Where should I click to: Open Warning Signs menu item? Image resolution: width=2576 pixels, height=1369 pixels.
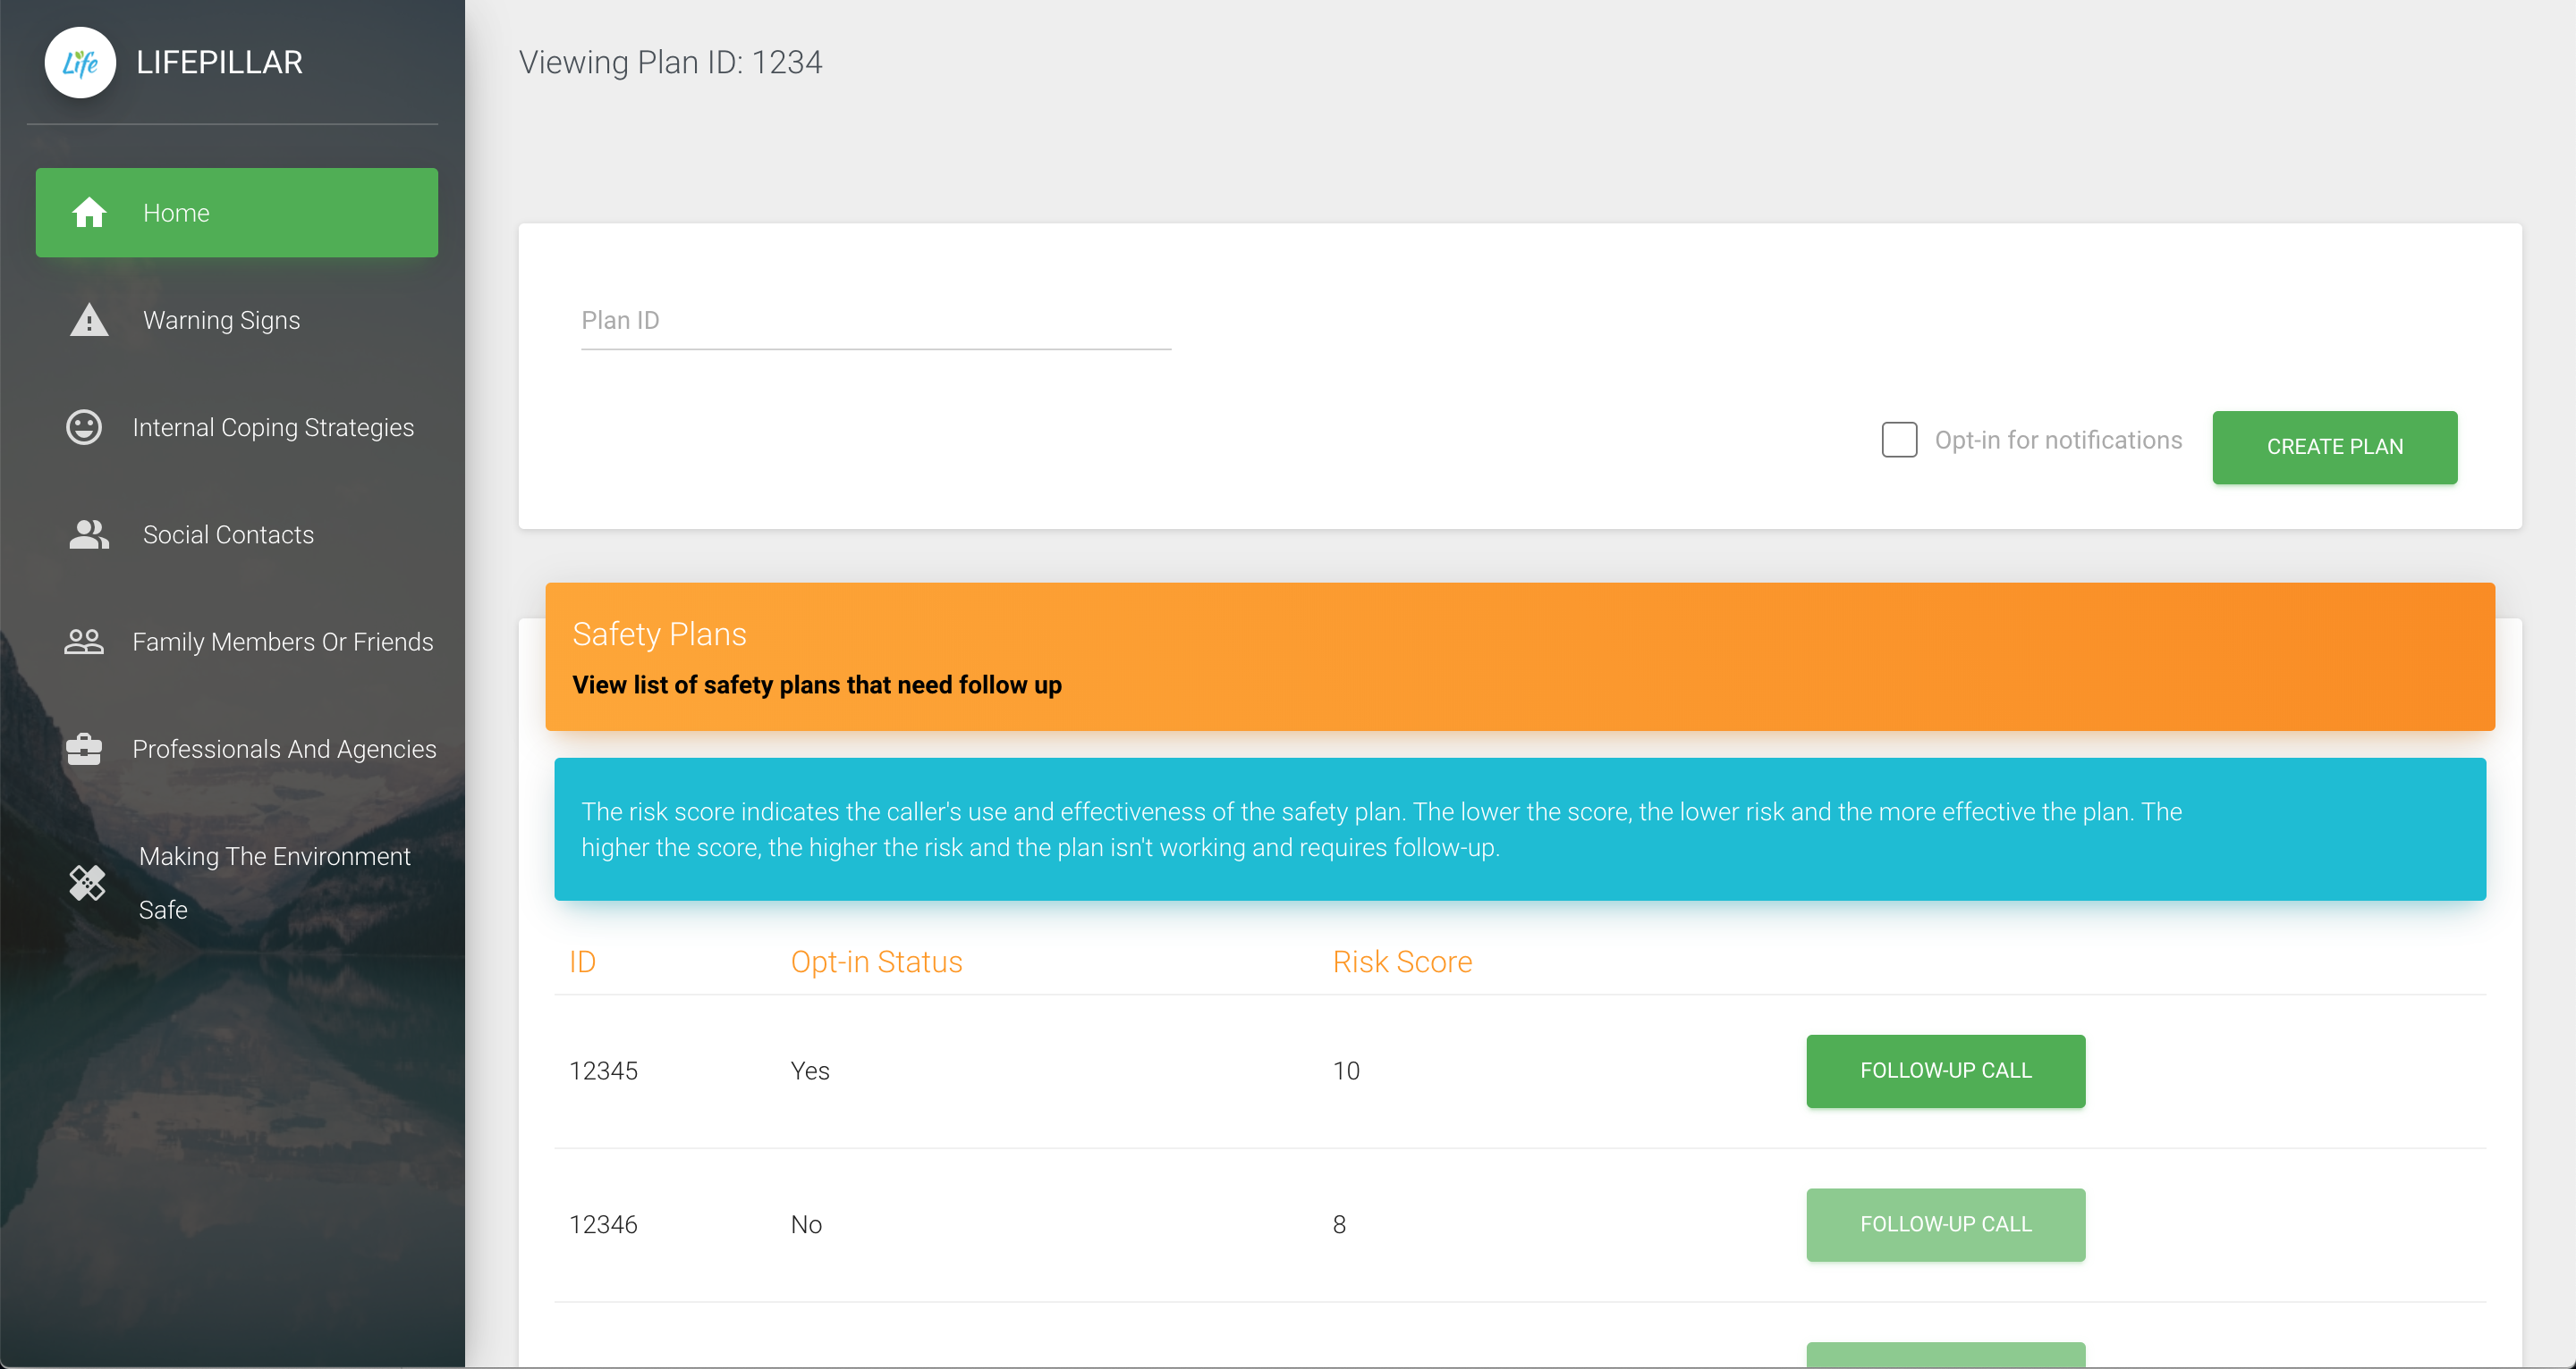221,320
